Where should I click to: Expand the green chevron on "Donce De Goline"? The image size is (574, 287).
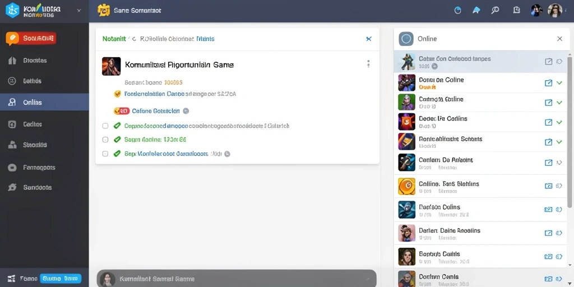coord(559,83)
